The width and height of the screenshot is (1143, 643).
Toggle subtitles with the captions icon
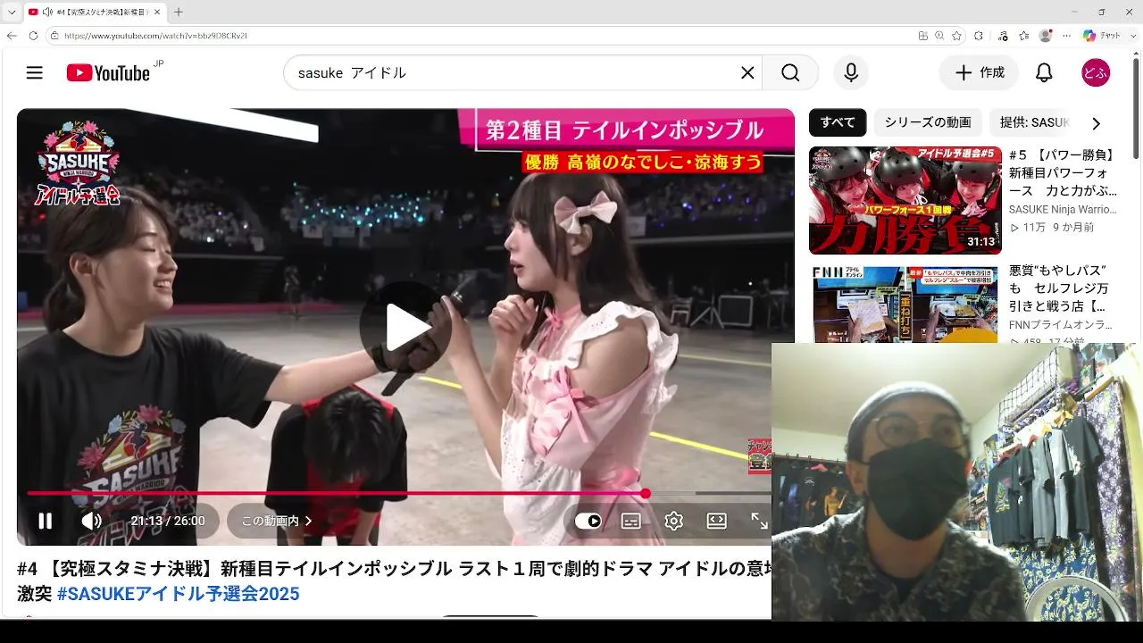(631, 522)
